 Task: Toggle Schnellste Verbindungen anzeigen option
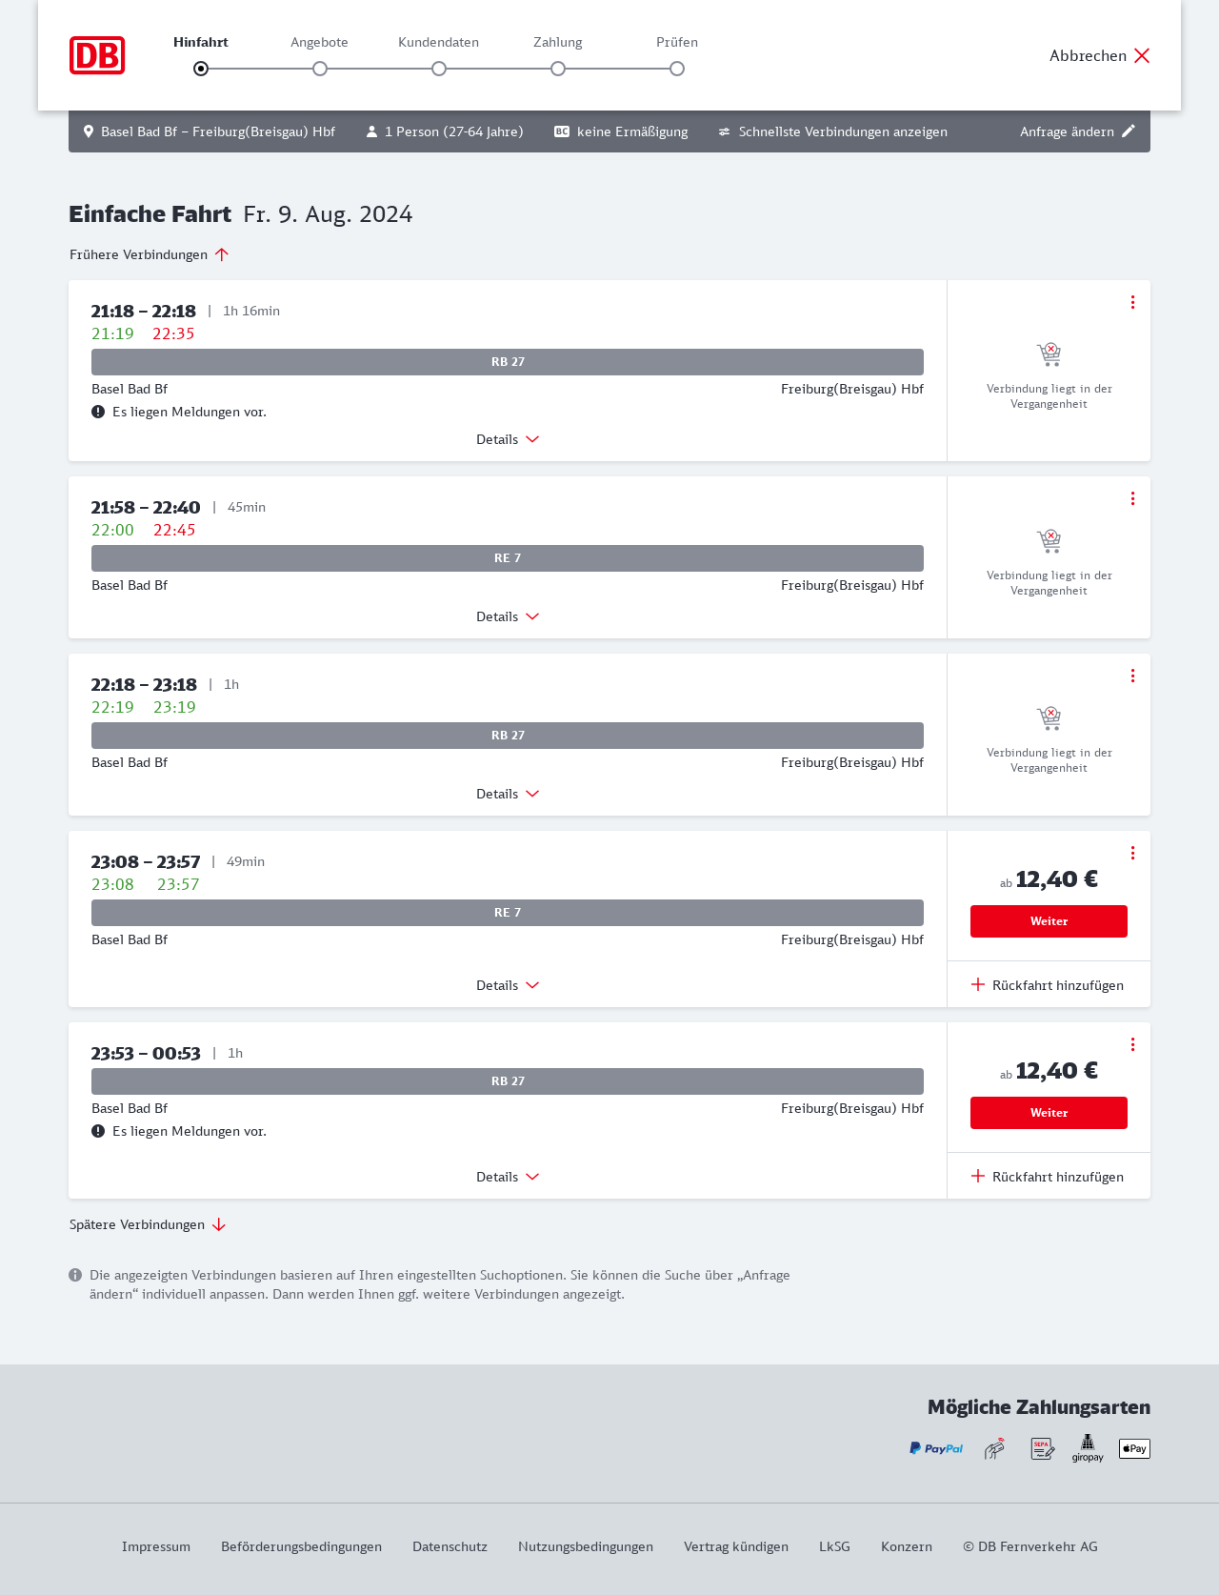pos(833,131)
